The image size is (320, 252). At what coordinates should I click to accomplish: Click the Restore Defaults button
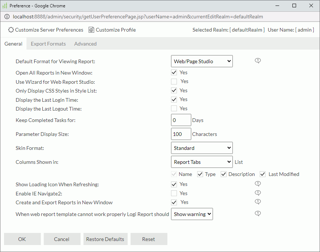point(105,239)
